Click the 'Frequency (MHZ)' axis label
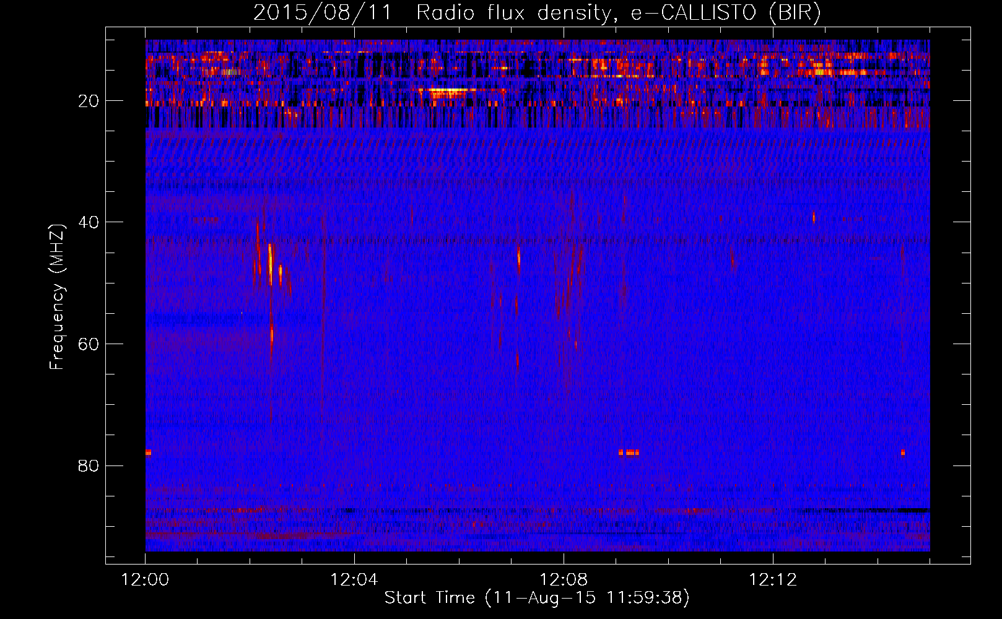Image resolution: width=1002 pixels, height=619 pixels. click(57, 297)
